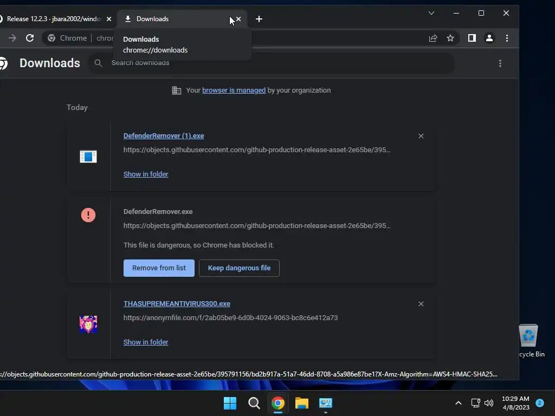Go forward in browser history
Screen dimensions: 555x416
coord(12,38)
